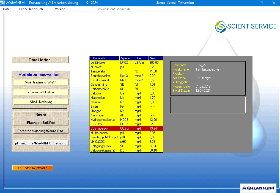Click the Dateiname value CO2_22
This screenshot has height=193, width=280.
pyautogui.click(x=201, y=65)
